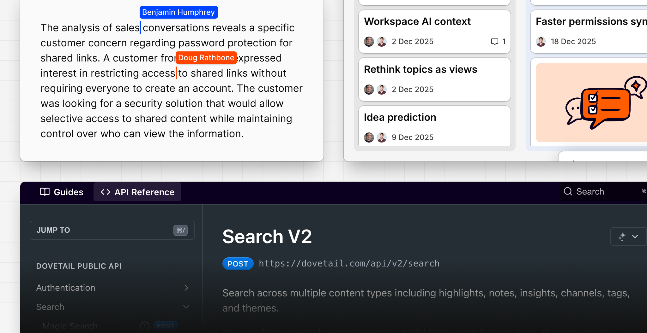Click the Guides book icon

tap(45, 192)
